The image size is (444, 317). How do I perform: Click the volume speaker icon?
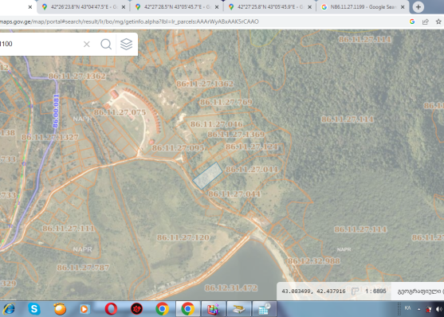tap(439, 309)
